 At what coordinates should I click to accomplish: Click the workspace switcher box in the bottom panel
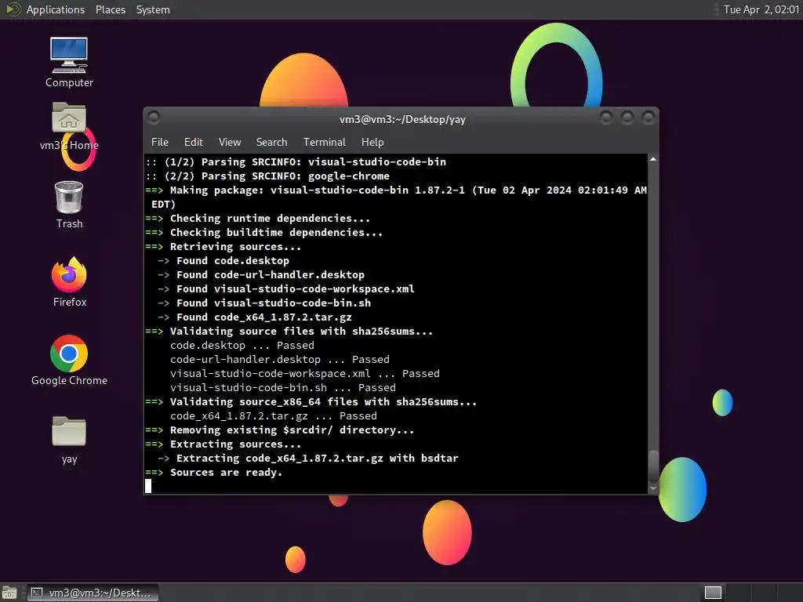tap(713, 593)
